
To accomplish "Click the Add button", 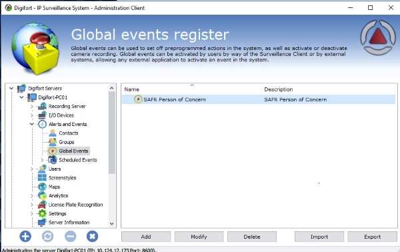I will click(146, 237).
